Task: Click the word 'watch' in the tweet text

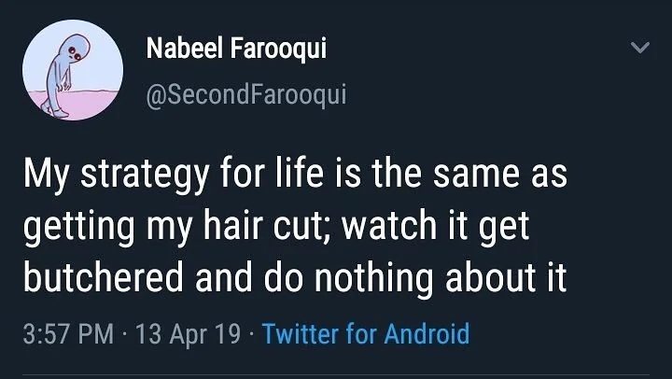Action: (389, 225)
